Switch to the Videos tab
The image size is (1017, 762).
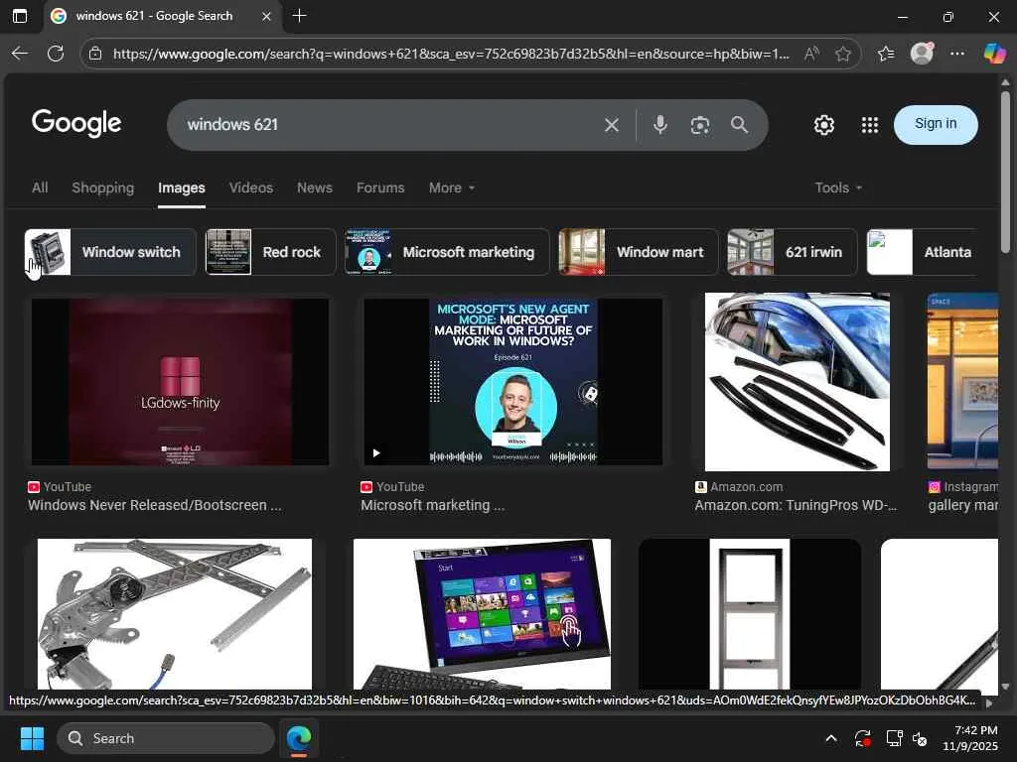click(251, 188)
